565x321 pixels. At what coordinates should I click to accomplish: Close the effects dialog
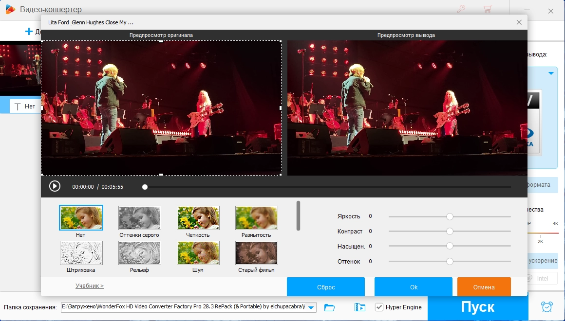[519, 22]
